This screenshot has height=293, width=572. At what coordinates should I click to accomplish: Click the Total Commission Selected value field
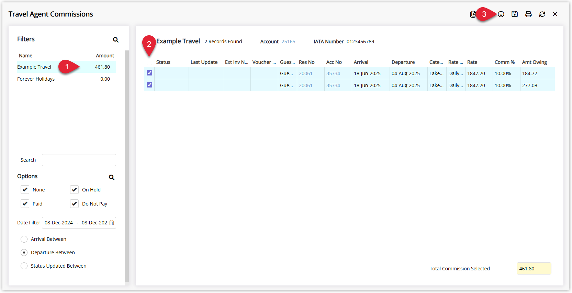(x=534, y=269)
